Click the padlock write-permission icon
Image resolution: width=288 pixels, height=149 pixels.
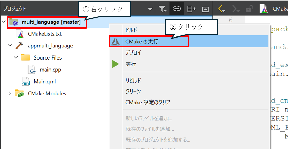pyautogui.click(x=249, y=9)
